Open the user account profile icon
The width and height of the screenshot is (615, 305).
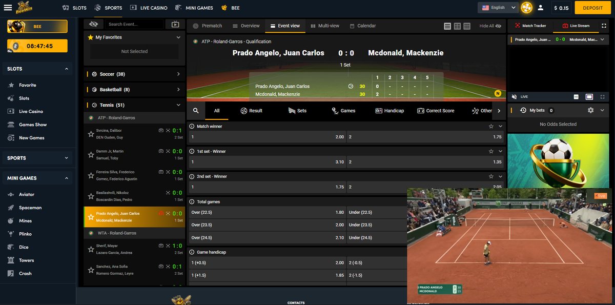click(540, 8)
